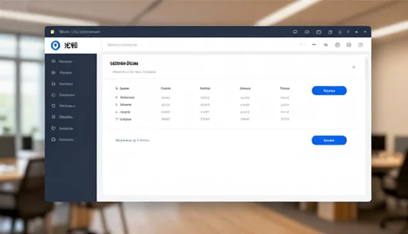408x234 pixels.
Task: Select the last data row's name cell
Action: coord(124,120)
